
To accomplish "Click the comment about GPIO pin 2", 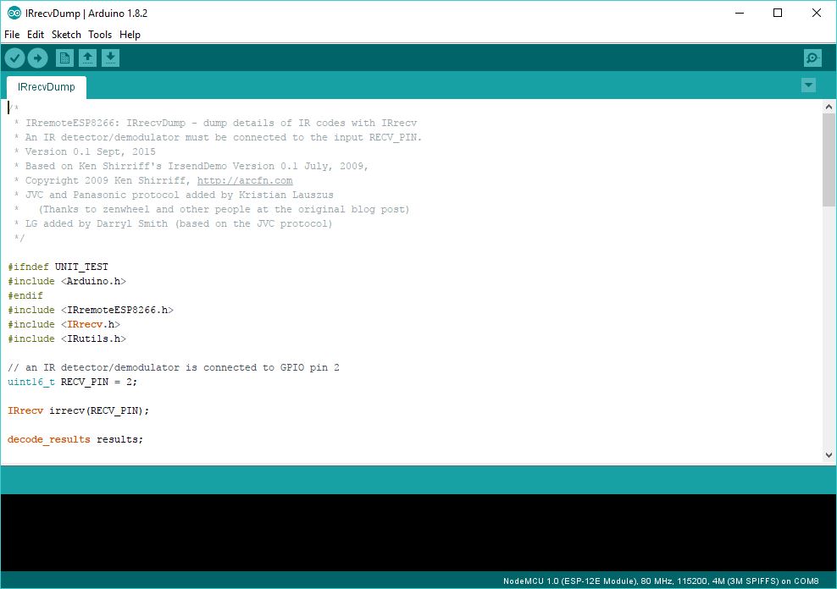I will (174, 367).
